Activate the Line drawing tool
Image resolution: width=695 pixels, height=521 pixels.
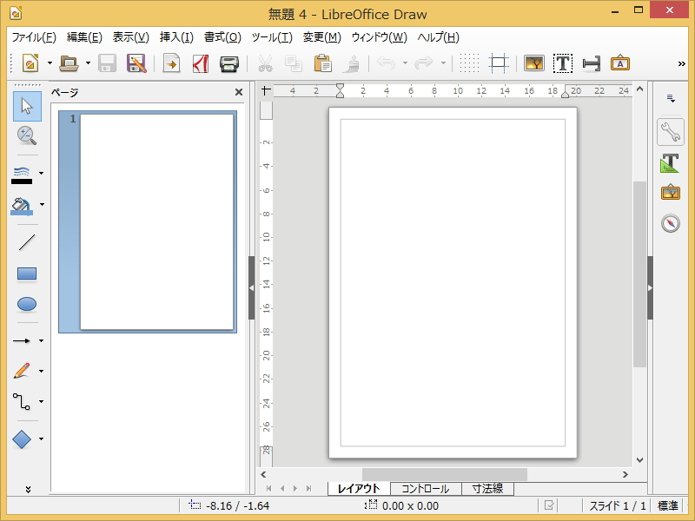(26, 241)
